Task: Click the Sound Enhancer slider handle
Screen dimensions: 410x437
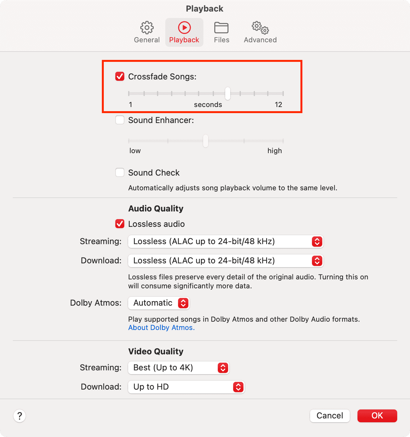Action: 206,141
